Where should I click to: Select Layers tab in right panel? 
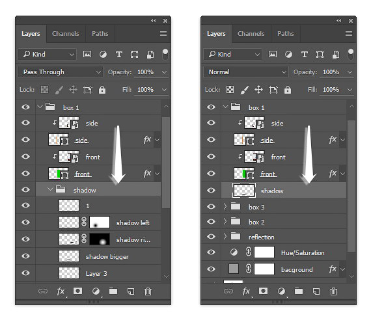[216, 34]
